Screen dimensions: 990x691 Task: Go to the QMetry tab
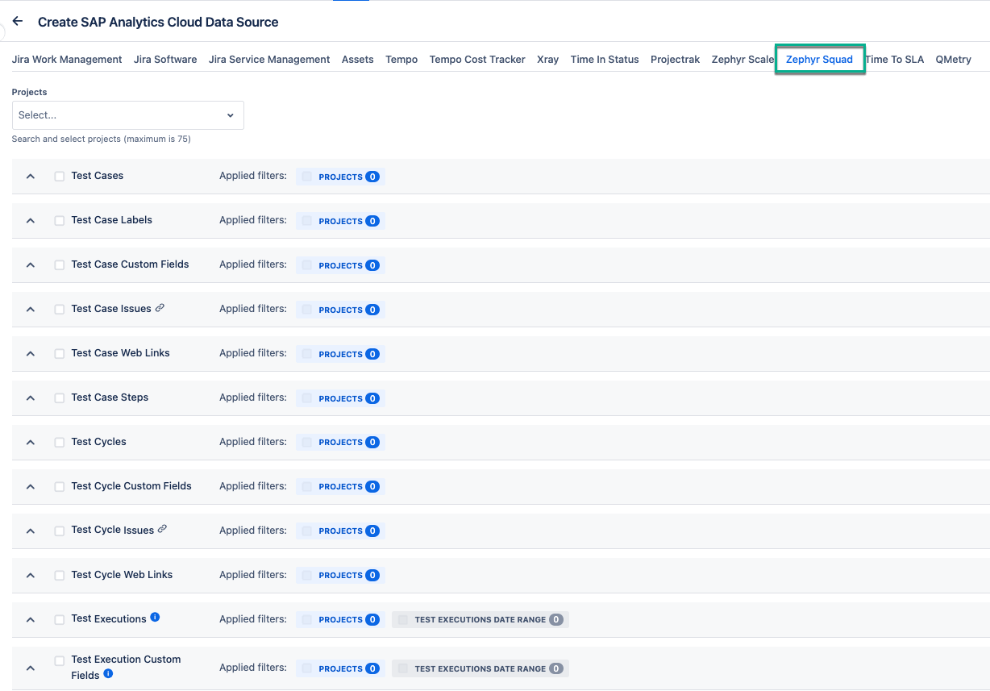point(953,60)
